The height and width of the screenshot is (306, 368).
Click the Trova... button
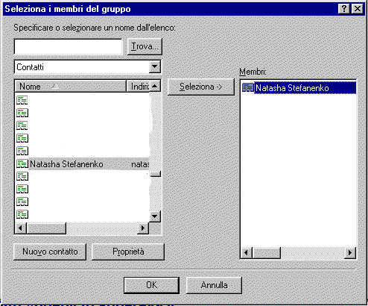point(145,46)
